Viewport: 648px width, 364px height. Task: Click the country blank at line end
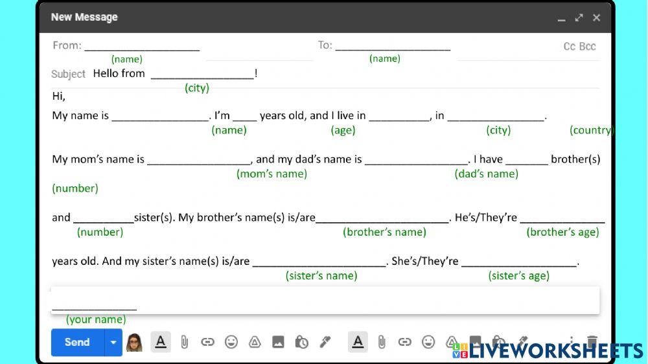pyautogui.click(x=496, y=116)
